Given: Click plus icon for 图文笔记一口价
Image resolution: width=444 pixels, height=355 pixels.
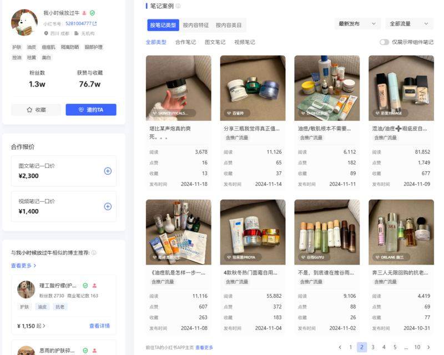Looking at the screenshot, I should coord(108,171).
